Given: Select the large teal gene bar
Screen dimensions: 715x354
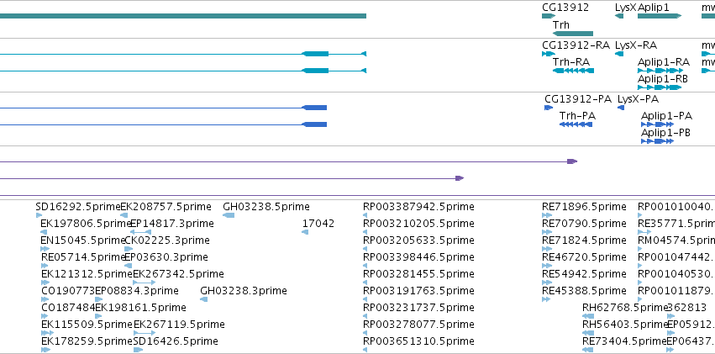Looking at the screenshot, I should tap(183, 16).
